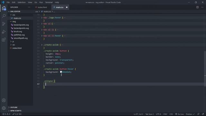
Task: Open the Manage gear icon
Action: [4, 108]
